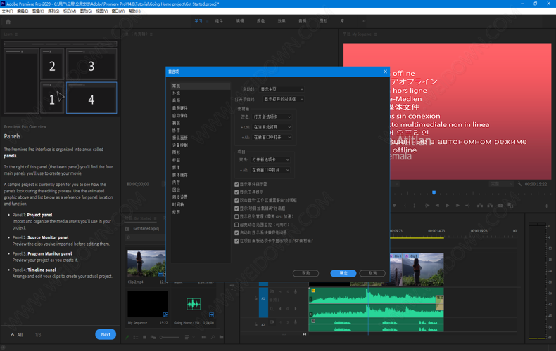
Task: Open the Home screen icon
Action: (x=8, y=22)
